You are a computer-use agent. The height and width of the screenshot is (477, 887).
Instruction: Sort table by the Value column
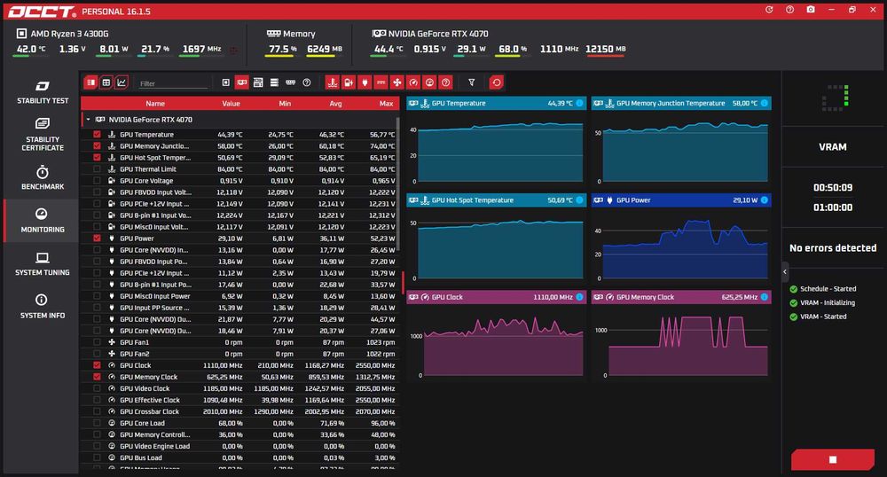231,104
